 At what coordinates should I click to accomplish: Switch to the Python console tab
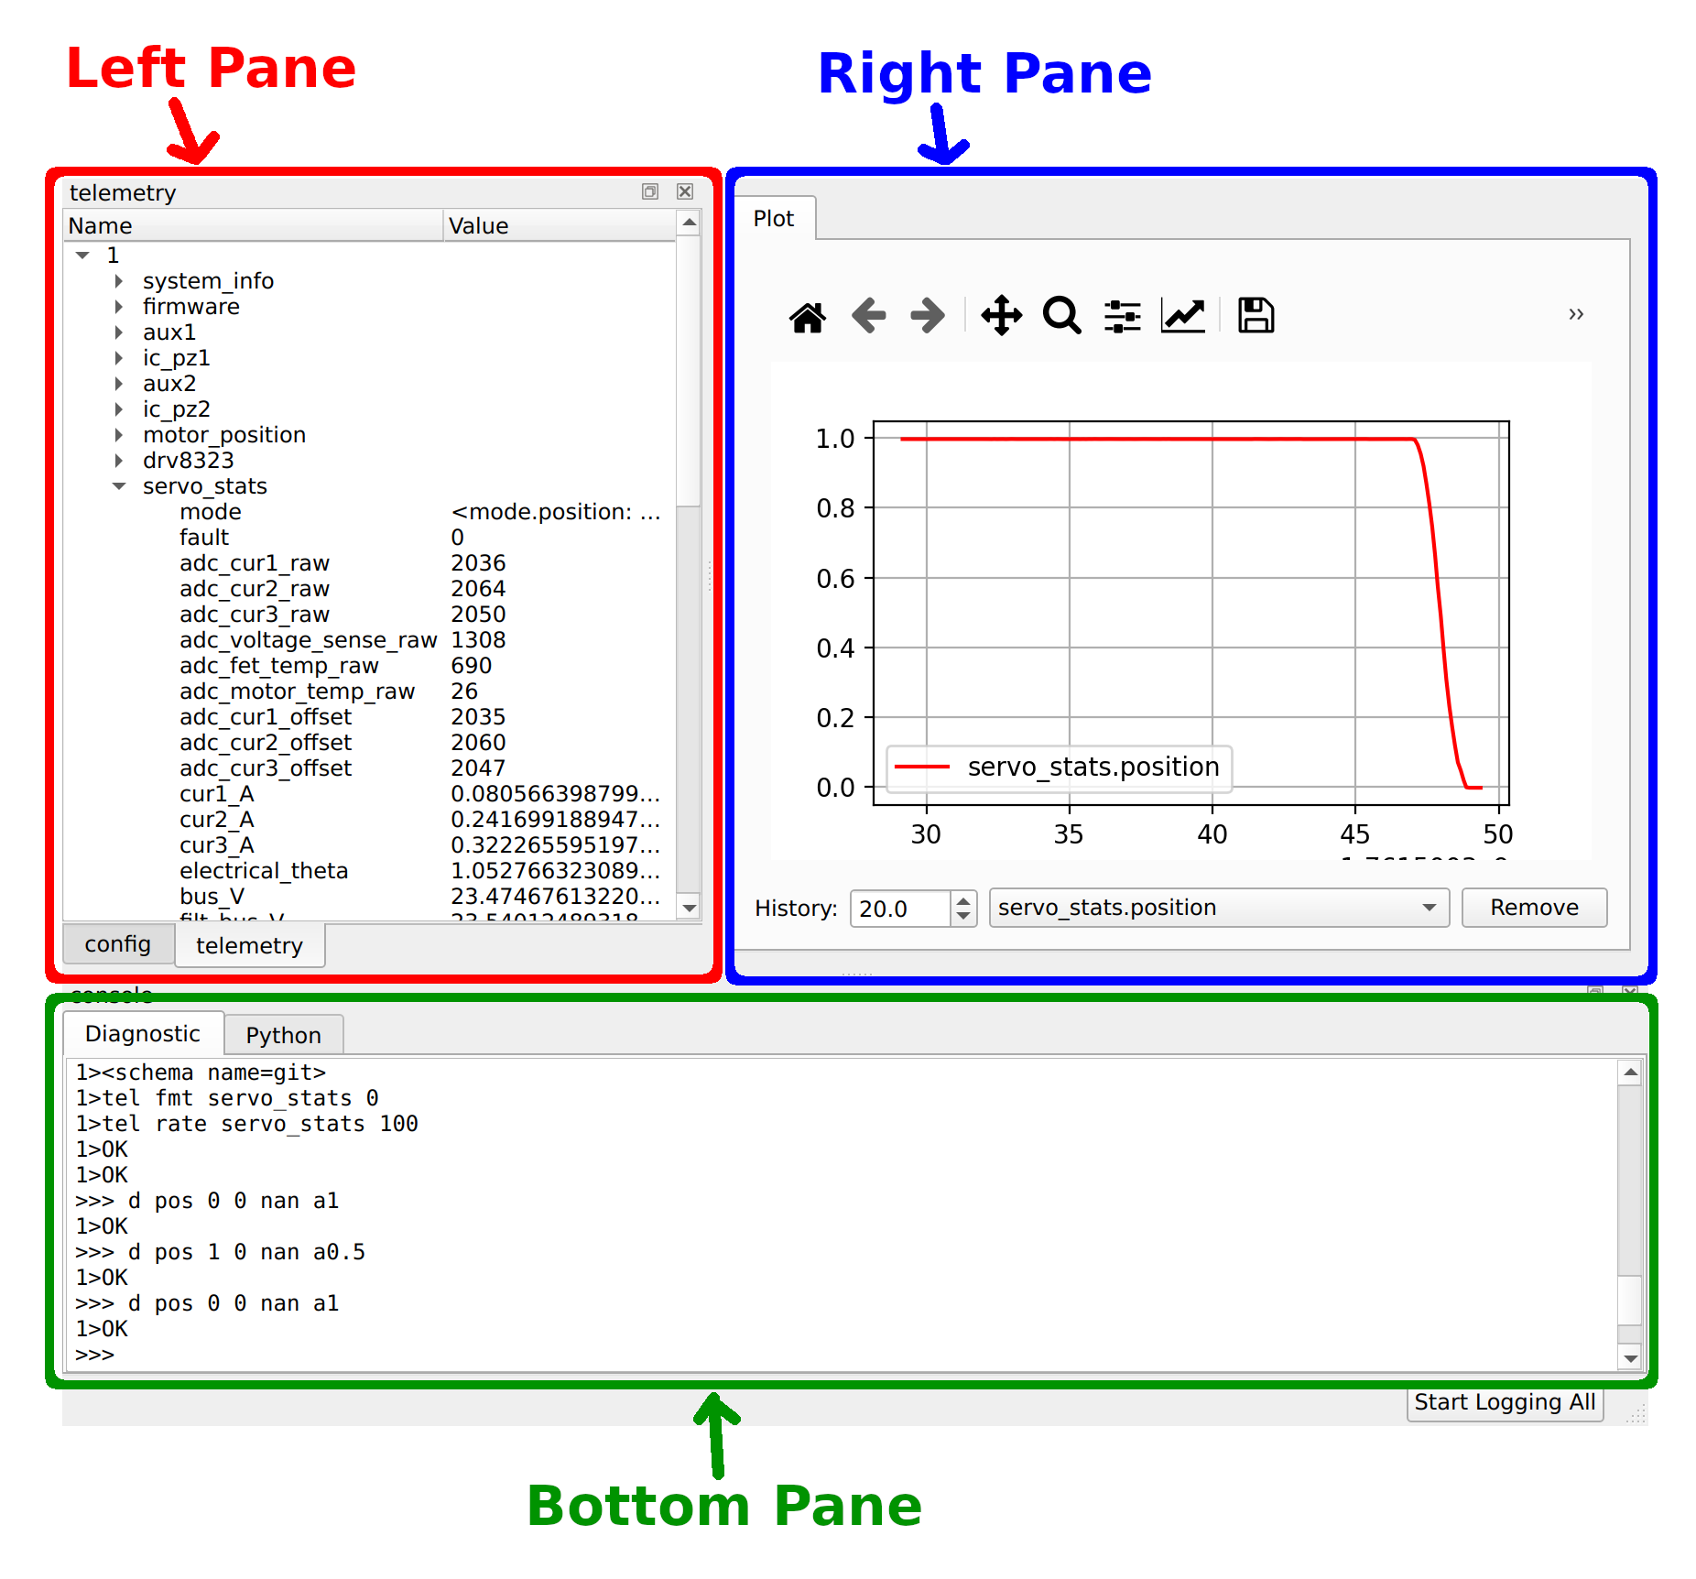pos(283,1035)
